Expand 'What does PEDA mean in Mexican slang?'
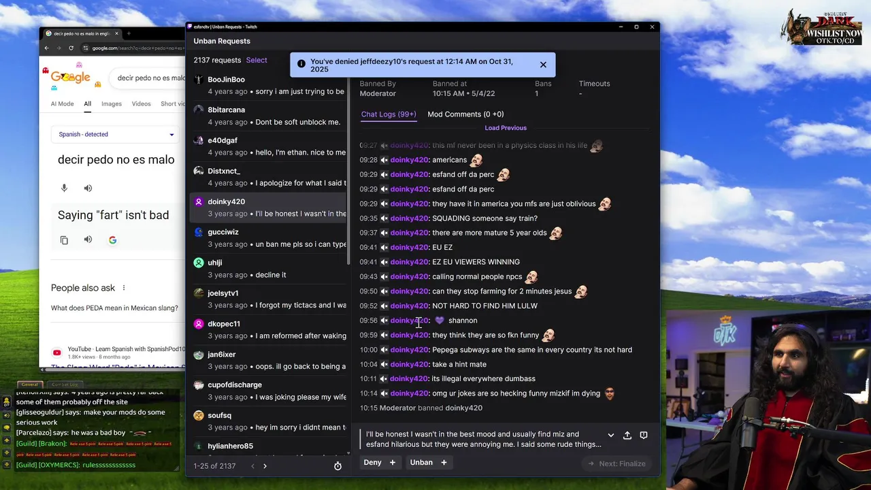Screen dimensions: 871x490 pos(114,308)
